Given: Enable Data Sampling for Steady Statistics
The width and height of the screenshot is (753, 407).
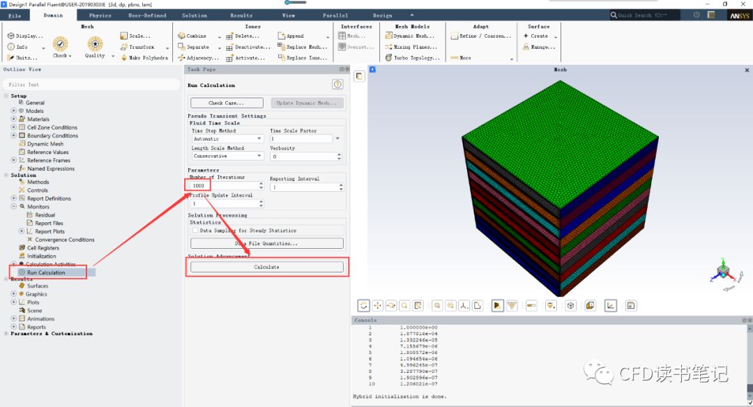Looking at the screenshot, I should [195, 231].
